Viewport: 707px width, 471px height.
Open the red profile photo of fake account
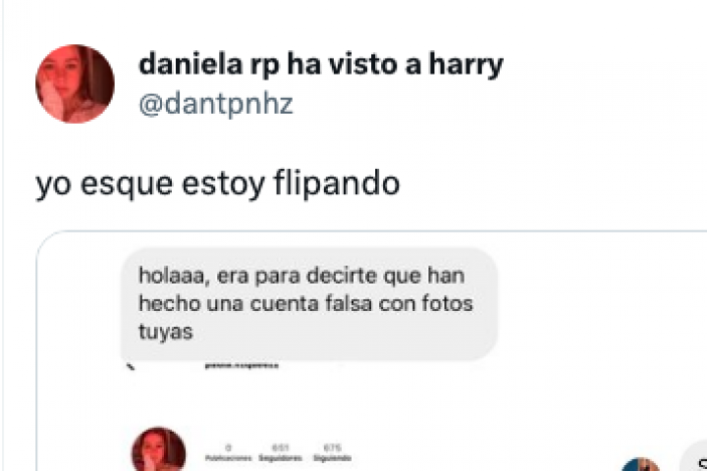click(158, 448)
